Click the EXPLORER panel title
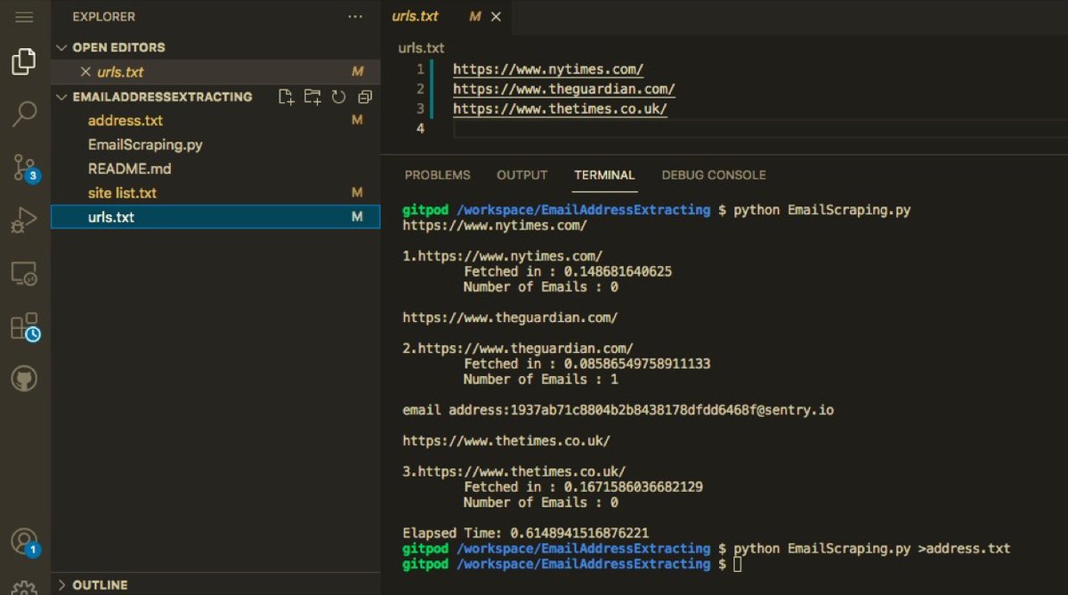Screen dimensions: 1068x595 point(106,17)
